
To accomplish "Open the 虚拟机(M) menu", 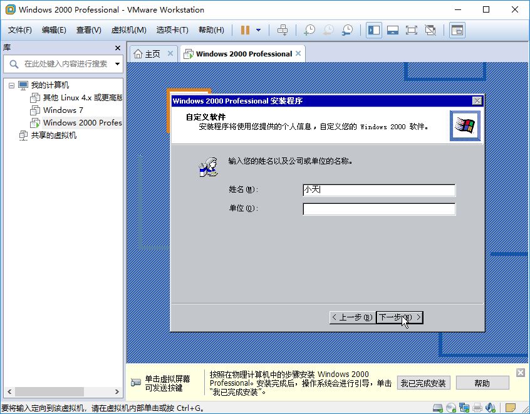I will [x=129, y=30].
